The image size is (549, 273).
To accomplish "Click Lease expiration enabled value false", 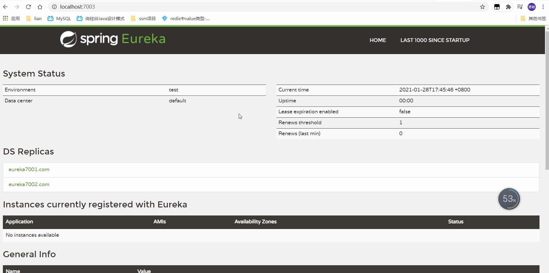I will coord(405,112).
